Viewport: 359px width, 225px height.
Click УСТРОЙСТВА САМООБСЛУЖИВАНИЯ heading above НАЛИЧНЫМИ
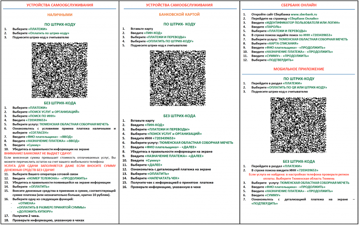click(x=60, y=5)
